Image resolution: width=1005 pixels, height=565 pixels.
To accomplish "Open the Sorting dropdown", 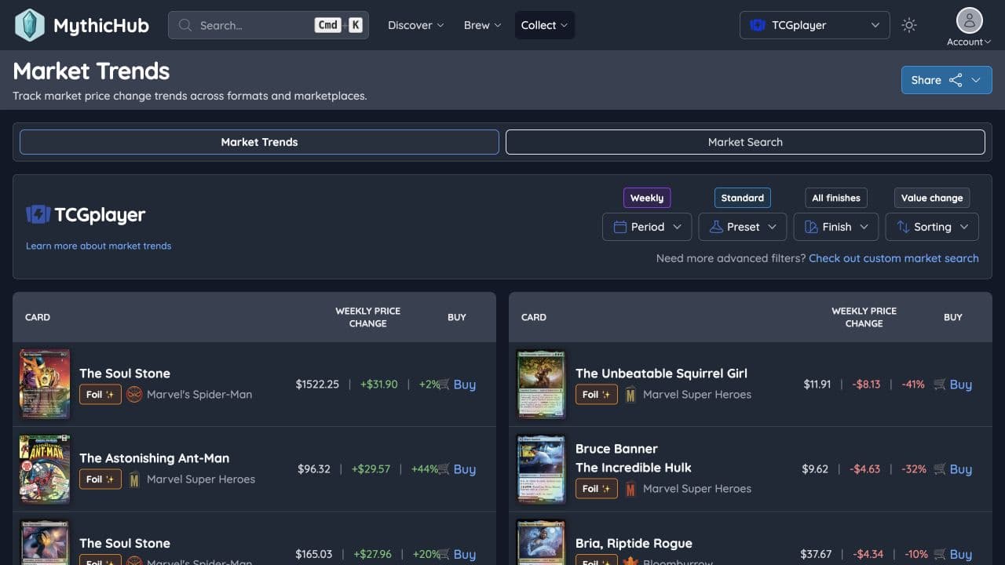I will pos(932,227).
